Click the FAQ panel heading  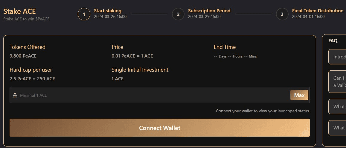(333, 41)
